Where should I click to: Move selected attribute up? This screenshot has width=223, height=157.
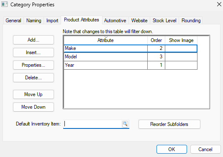(x=33, y=94)
